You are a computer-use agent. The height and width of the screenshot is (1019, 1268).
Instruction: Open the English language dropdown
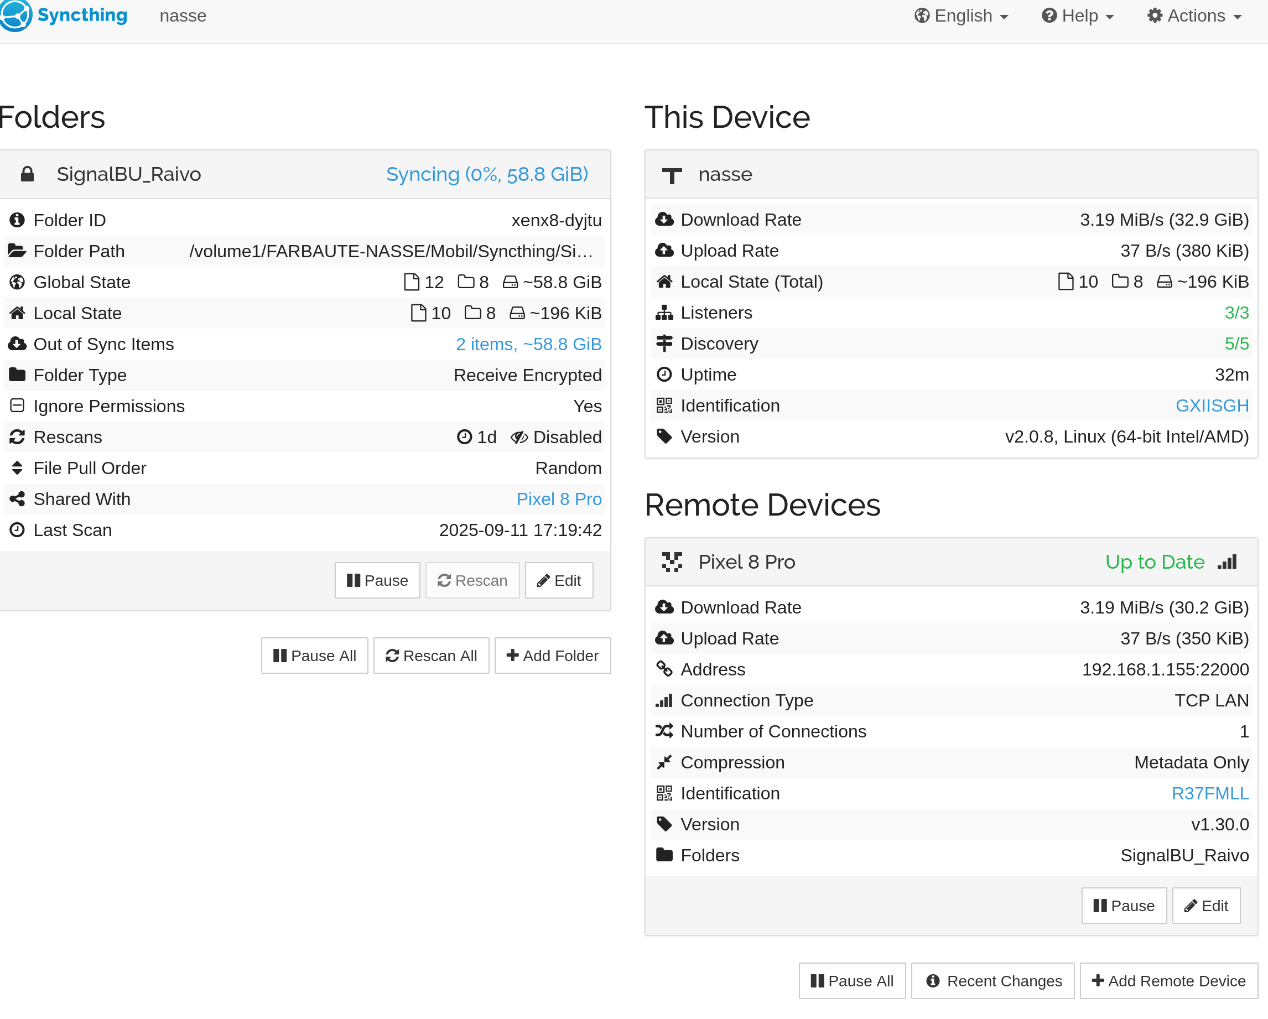point(961,16)
